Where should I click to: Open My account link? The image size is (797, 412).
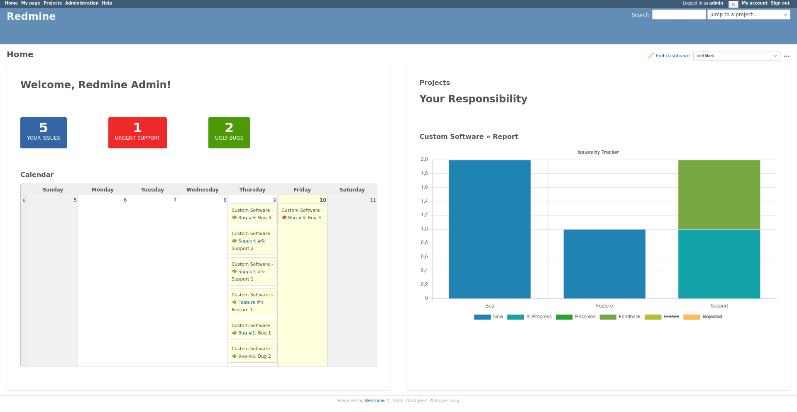coord(755,3)
